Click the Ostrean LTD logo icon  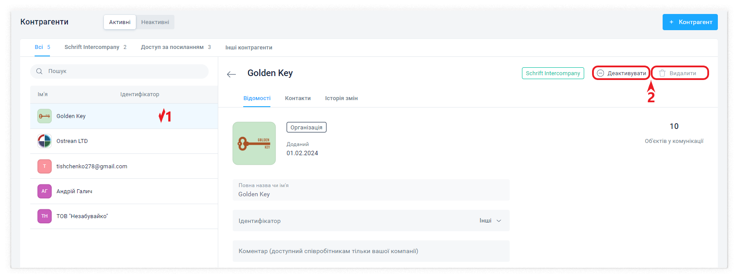[x=44, y=141]
